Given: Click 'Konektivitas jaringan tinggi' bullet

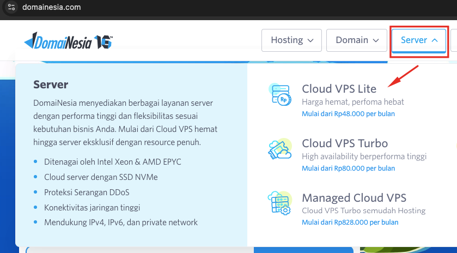Looking at the screenshot, I should (x=92, y=208).
